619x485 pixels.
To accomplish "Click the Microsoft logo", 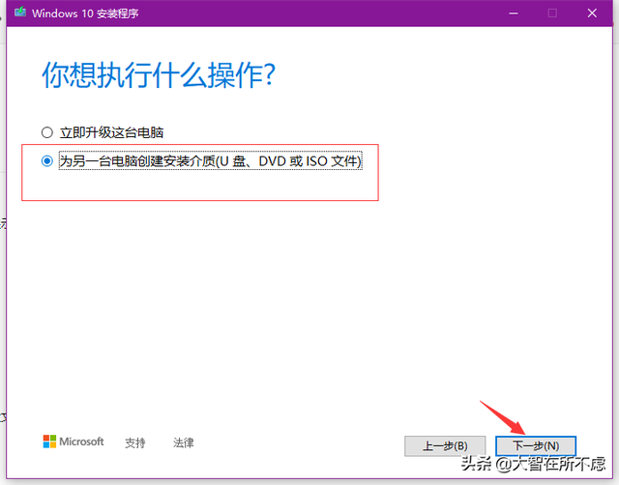I will [x=74, y=442].
